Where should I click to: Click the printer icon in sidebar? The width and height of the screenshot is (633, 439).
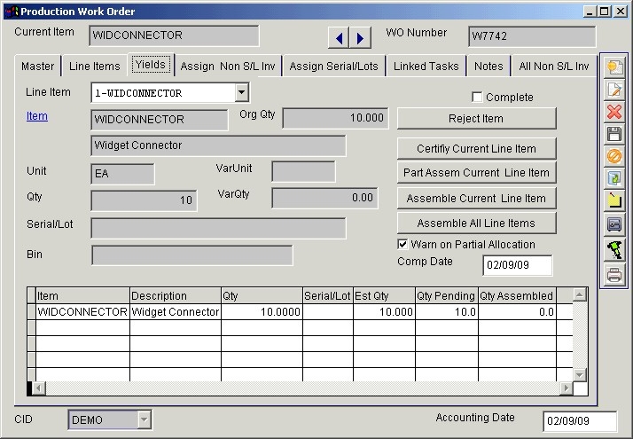pyautogui.click(x=613, y=275)
